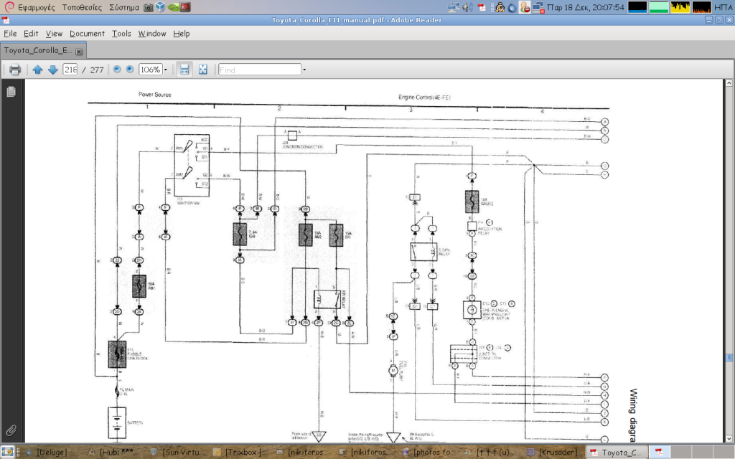The image size is (735, 459).
Task: Open the Window menu
Action: 152,34
